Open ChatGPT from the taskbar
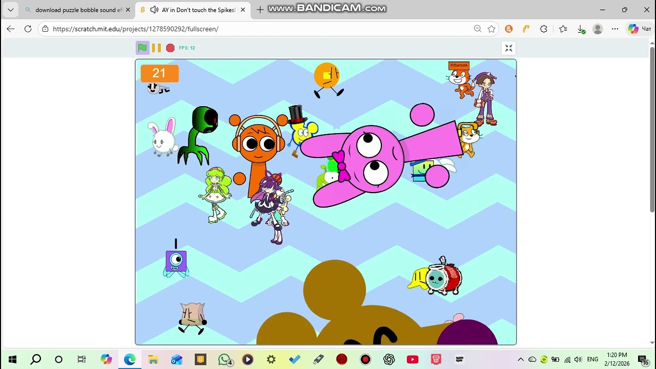 pos(389,359)
